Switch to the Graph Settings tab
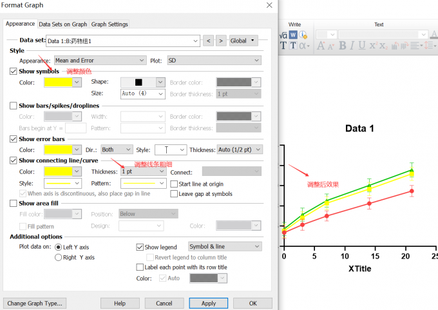The image size is (438, 310). coord(109,24)
